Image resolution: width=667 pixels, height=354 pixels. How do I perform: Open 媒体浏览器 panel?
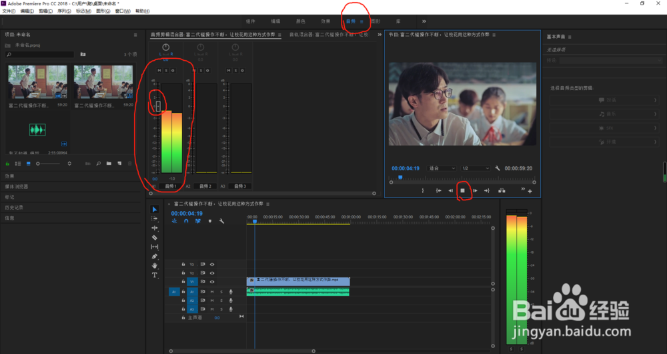coord(16,186)
